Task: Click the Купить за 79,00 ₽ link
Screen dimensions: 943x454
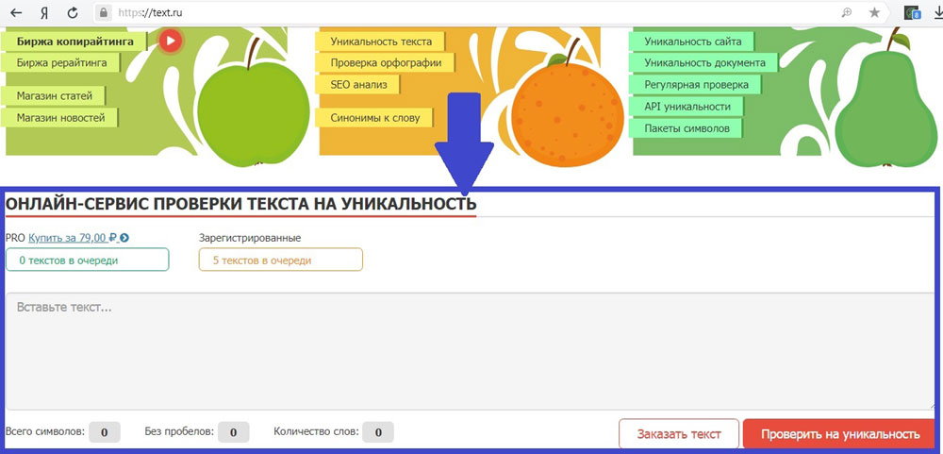Action: click(73, 238)
